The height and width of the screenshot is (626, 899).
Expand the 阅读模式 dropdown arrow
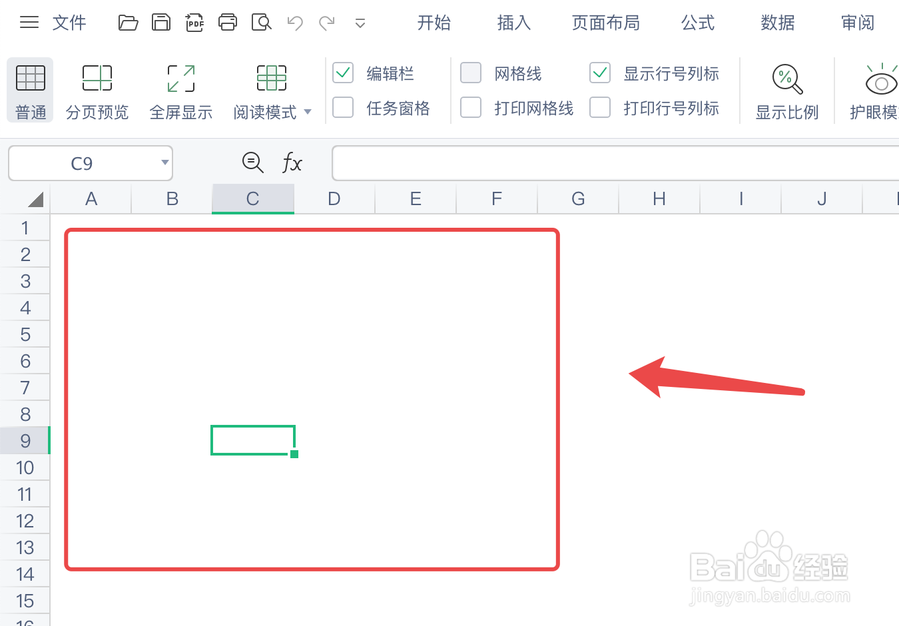308,112
